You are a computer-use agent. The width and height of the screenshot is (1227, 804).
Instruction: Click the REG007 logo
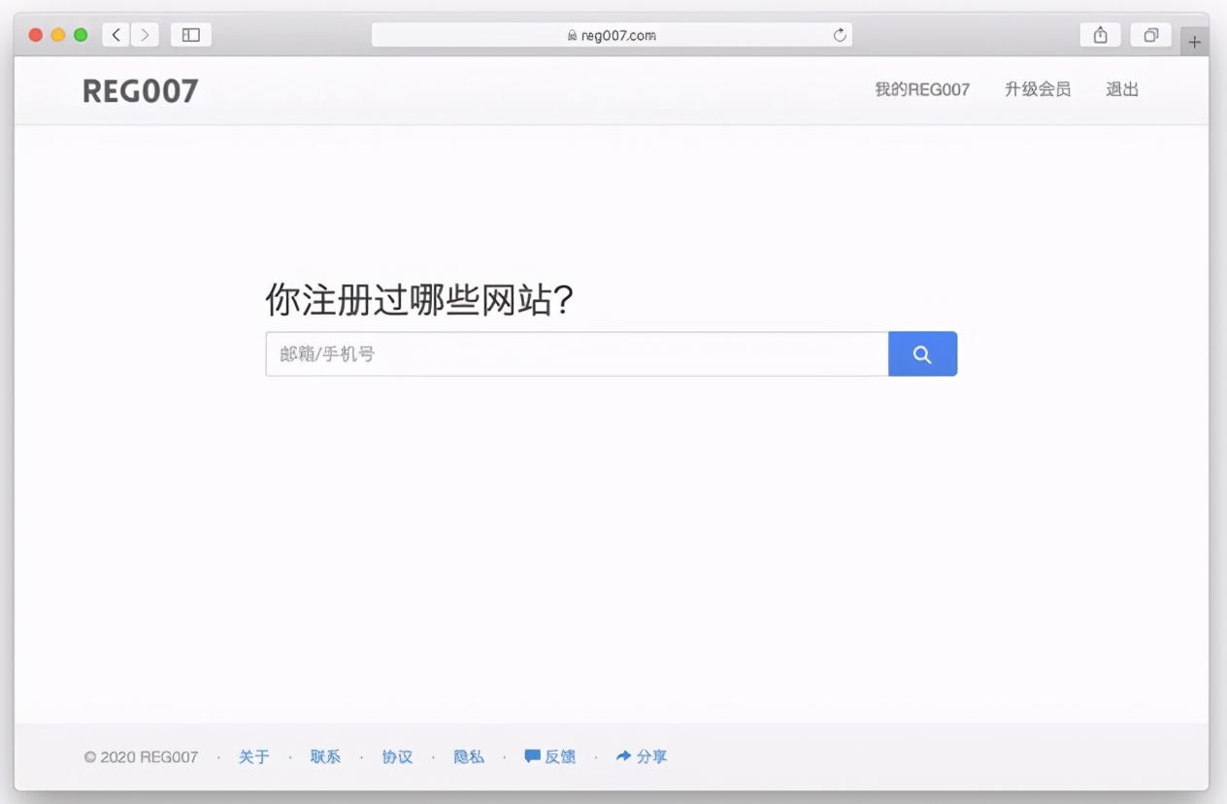tap(140, 89)
